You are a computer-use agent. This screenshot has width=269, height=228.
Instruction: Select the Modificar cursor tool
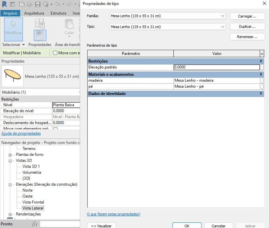tap(13, 29)
